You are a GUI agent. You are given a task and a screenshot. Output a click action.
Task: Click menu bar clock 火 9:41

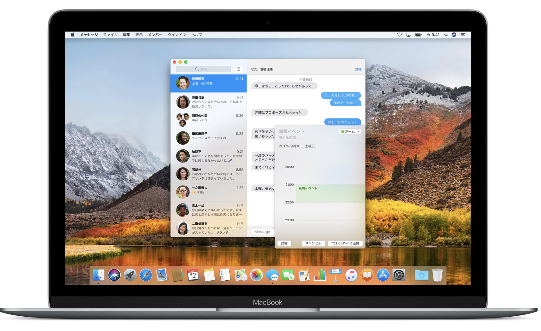433,35
